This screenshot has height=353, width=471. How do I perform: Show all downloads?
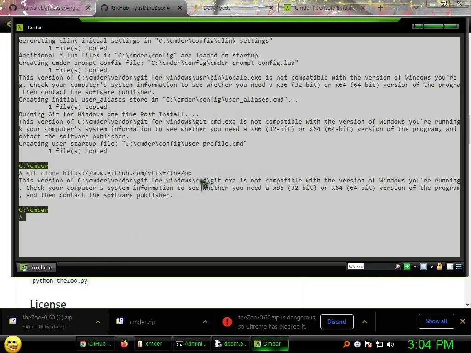pyautogui.click(x=436, y=321)
